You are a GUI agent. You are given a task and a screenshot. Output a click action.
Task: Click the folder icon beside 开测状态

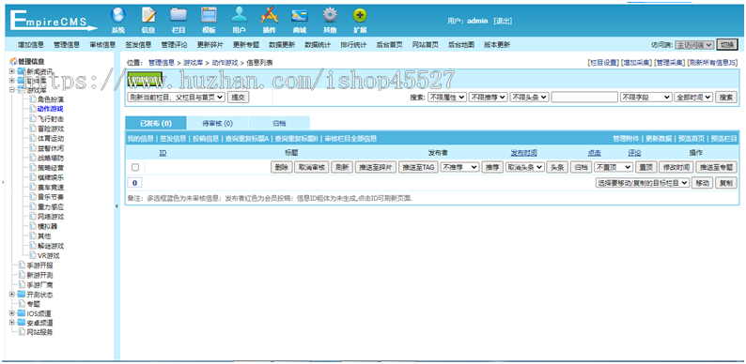pyautogui.click(x=22, y=295)
